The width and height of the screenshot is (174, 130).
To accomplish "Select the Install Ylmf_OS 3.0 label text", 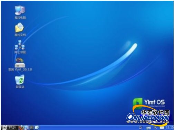I will (x=20, y=69).
